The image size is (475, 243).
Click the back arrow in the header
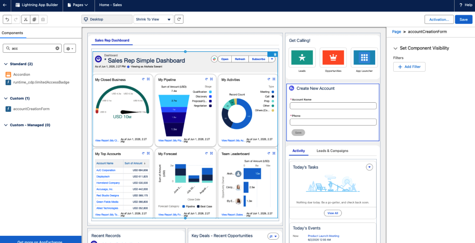(5, 5)
